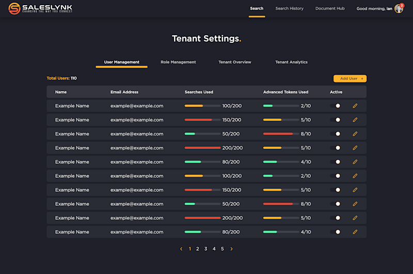Click red Searches Used bar in first 200/200 row
The height and width of the screenshot is (274, 413).
coord(202,148)
